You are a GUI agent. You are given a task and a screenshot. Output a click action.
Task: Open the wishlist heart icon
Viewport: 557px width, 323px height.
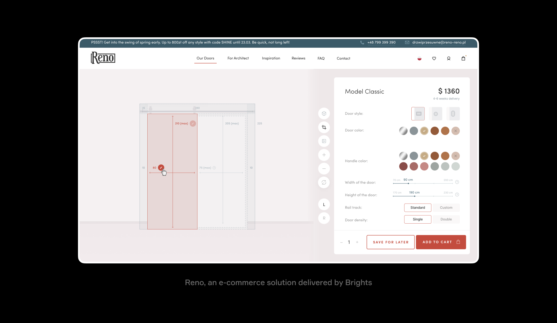(434, 58)
